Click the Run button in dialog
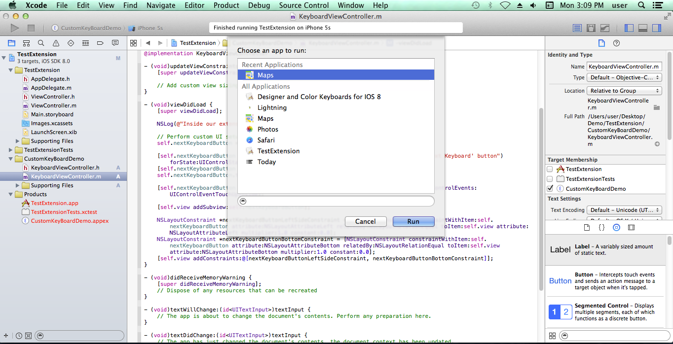The height and width of the screenshot is (344, 673). click(x=413, y=221)
